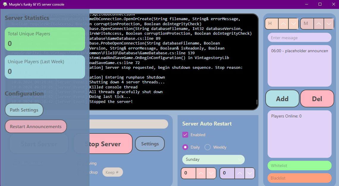Uncheck the Enabled auto restart checkbox
The width and height of the screenshot is (339, 186).
click(x=185, y=135)
